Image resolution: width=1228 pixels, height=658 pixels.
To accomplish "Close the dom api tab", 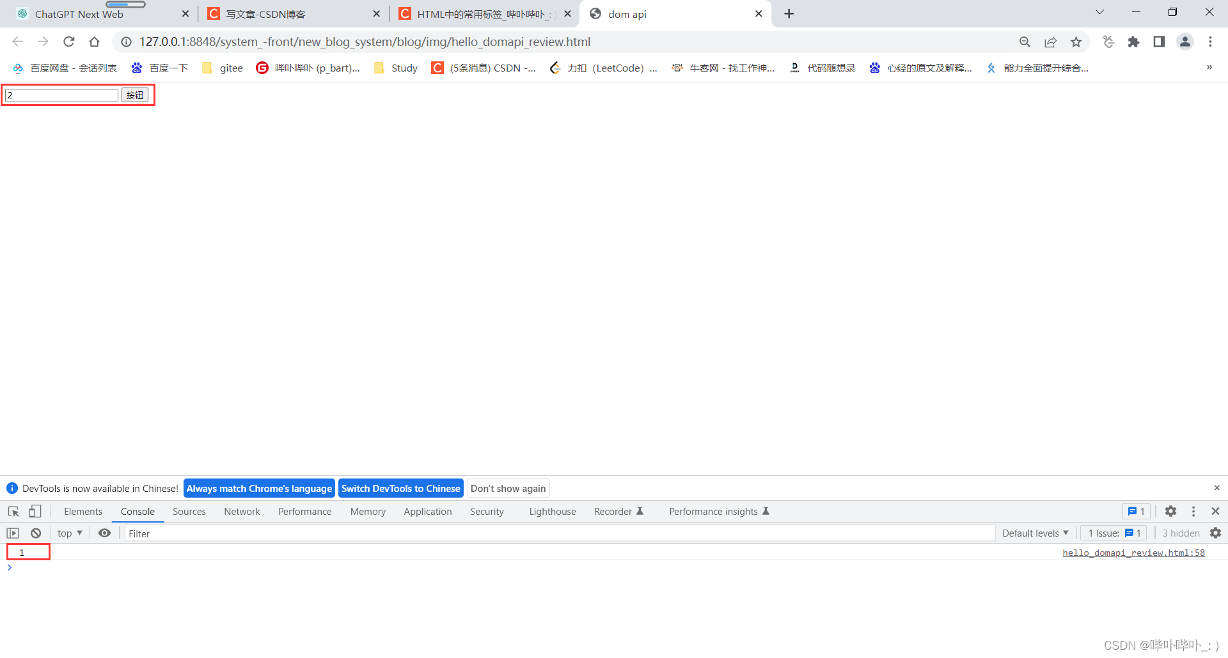I will tap(759, 13).
